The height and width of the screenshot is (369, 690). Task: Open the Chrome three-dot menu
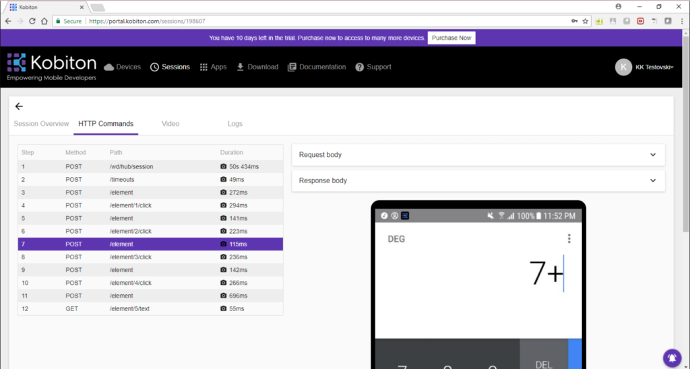(682, 21)
